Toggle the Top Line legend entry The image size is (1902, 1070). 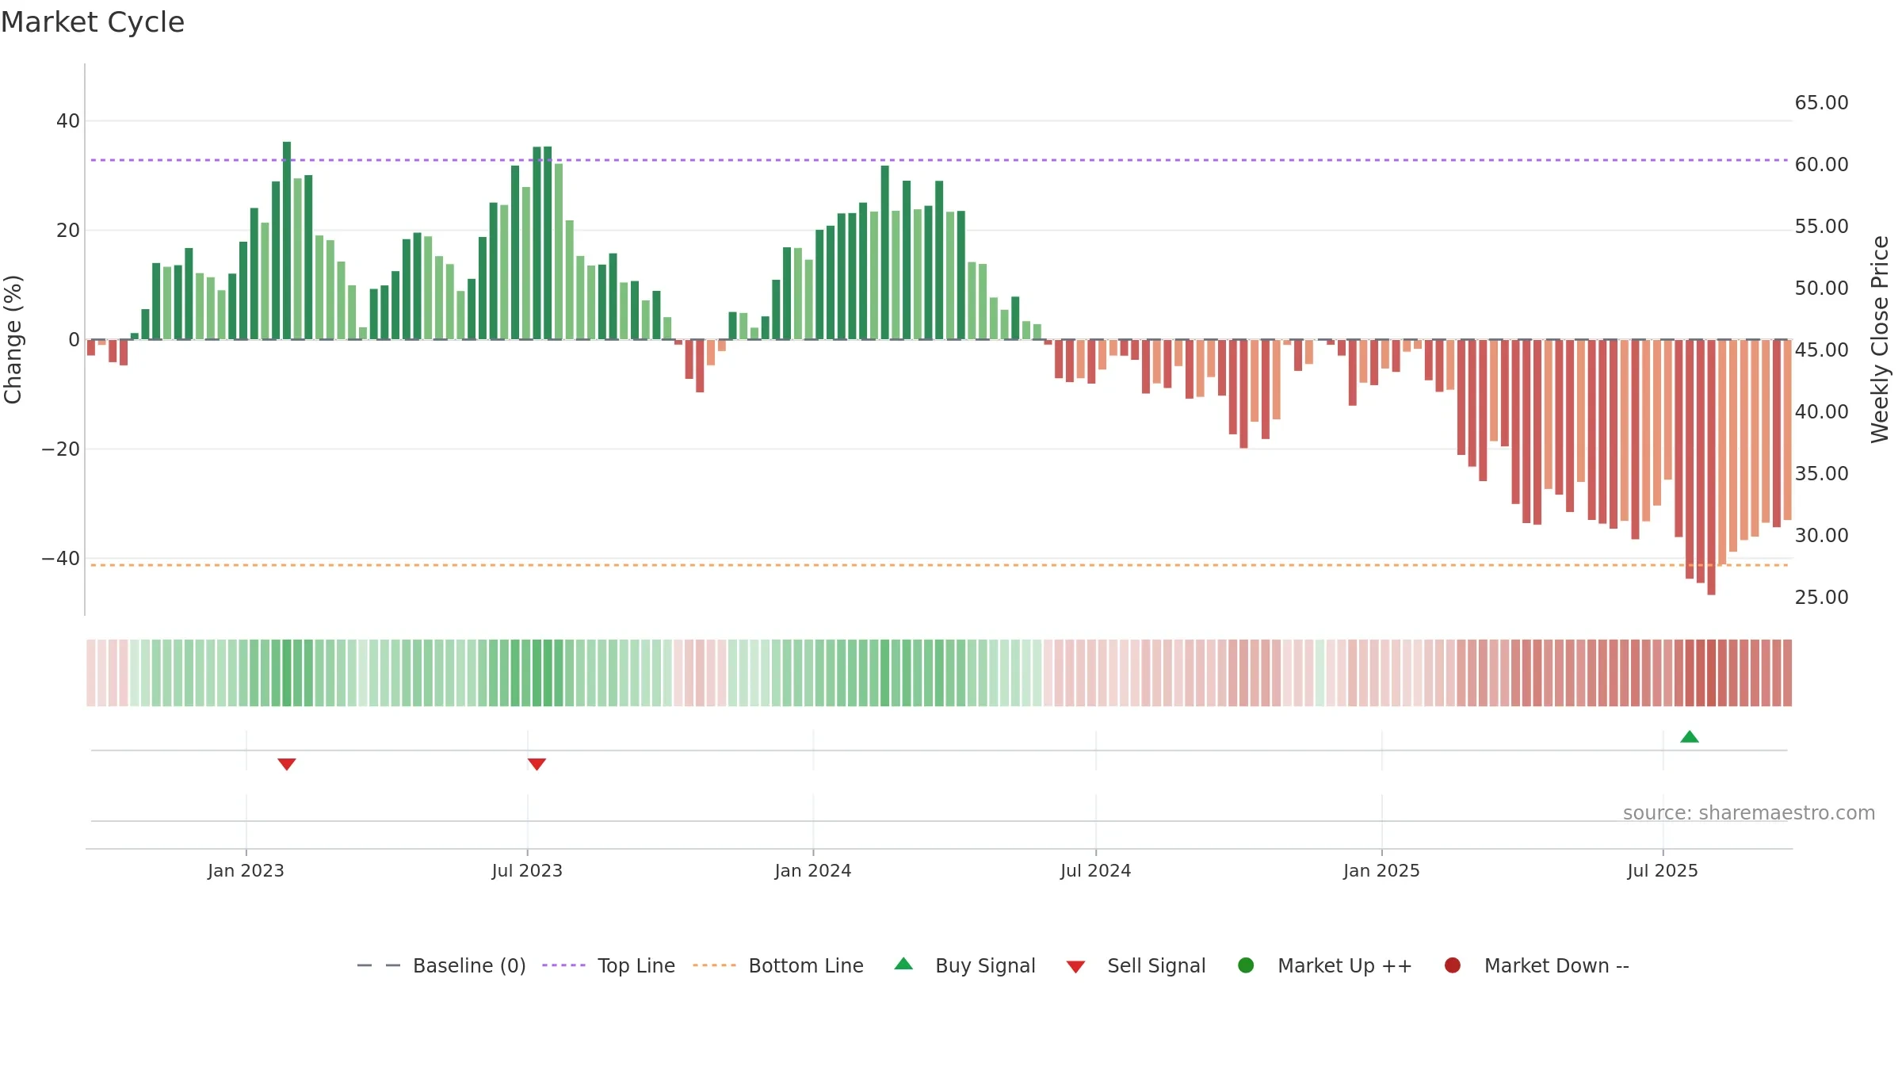tap(609, 965)
